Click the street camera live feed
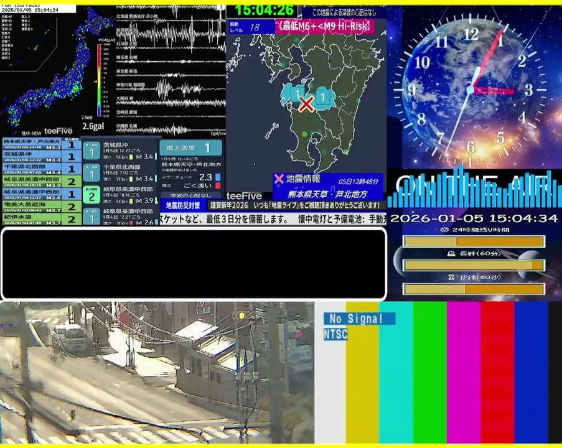This screenshot has width=562, height=448. tap(157, 373)
